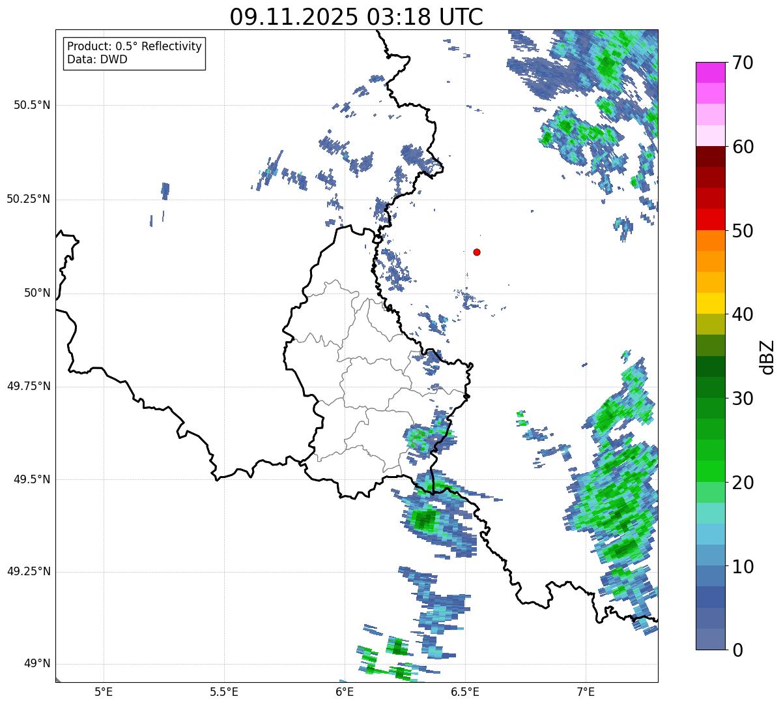Click the colorbar tick label 10
The height and width of the screenshot is (705, 783).
pos(743,566)
